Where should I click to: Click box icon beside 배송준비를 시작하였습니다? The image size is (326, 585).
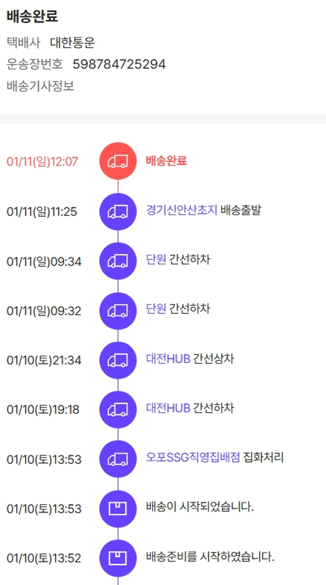(118, 558)
